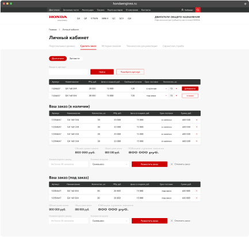The image size is (249, 237).
Task: Click the cancel order X icon in first order
Action: pos(172,164)
